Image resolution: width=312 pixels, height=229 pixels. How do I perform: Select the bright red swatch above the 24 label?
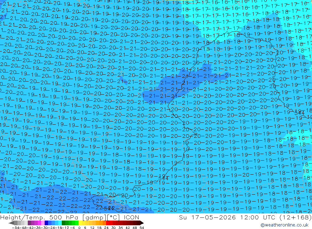108,223
